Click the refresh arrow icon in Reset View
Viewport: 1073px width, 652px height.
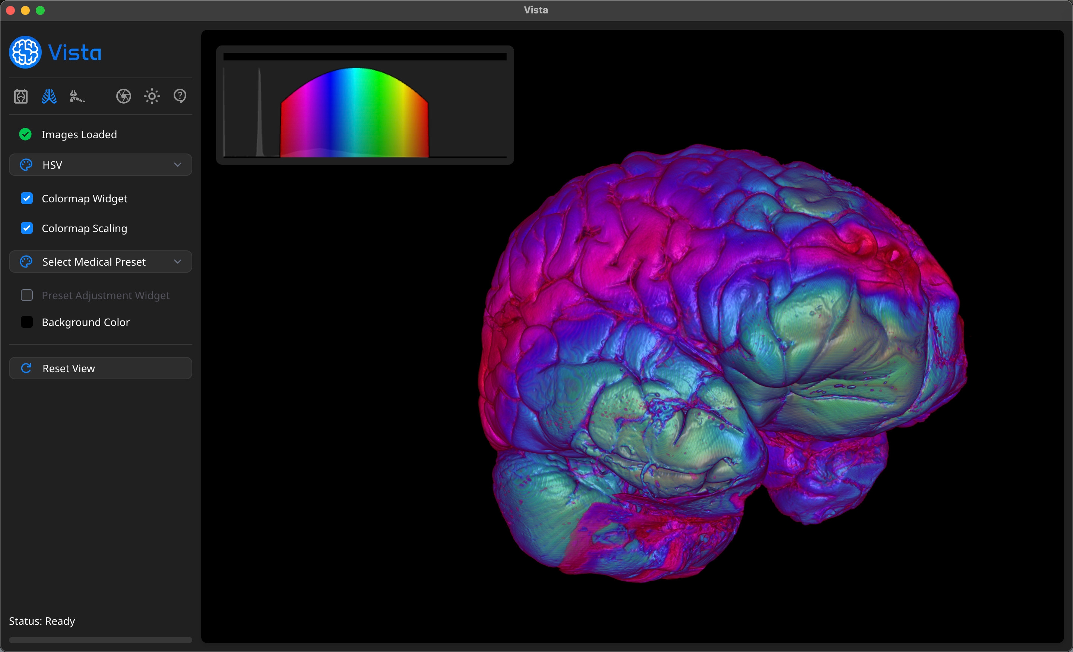point(26,368)
